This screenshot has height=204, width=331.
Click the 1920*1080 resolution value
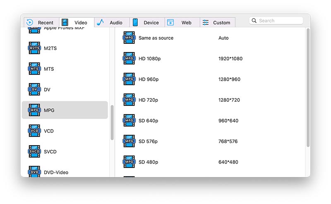pyautogui.click(x=230, y=58)
